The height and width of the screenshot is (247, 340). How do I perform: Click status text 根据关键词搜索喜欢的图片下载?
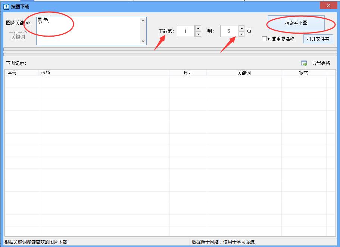click(36, 242)
